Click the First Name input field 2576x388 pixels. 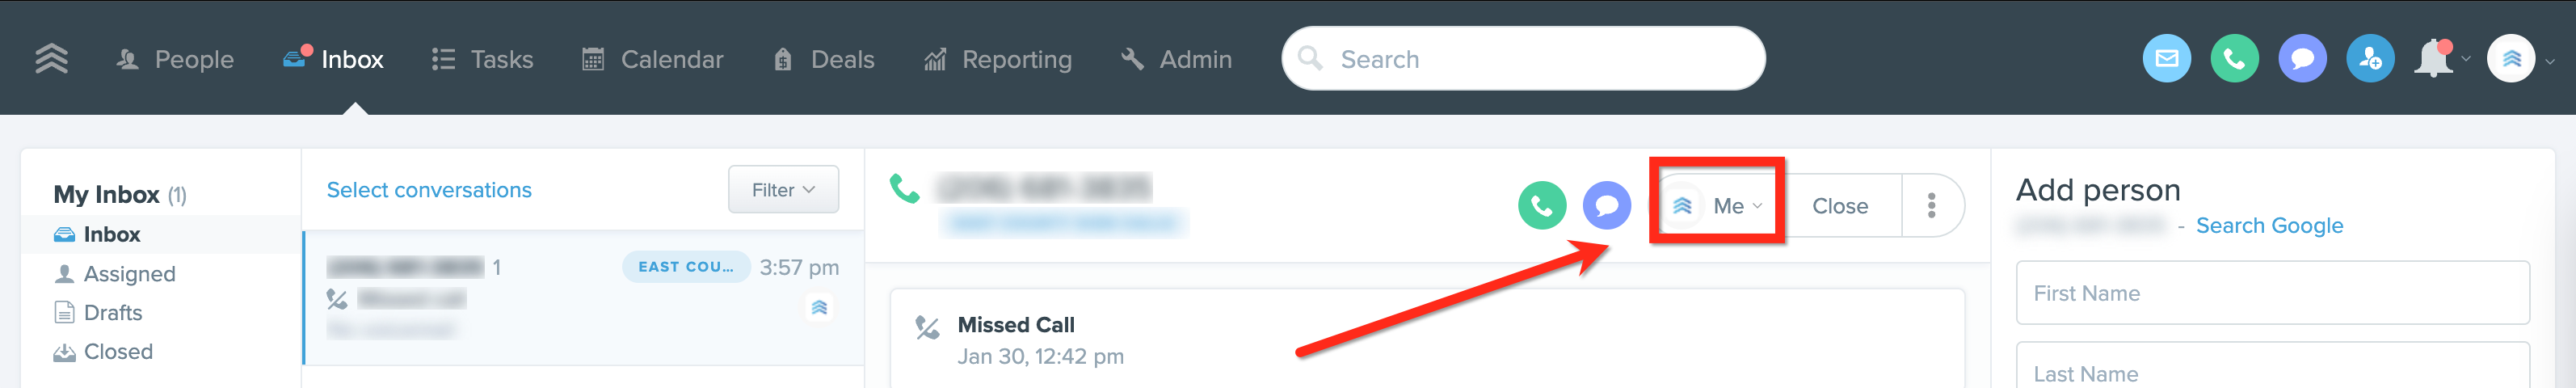coord(2272,293)
